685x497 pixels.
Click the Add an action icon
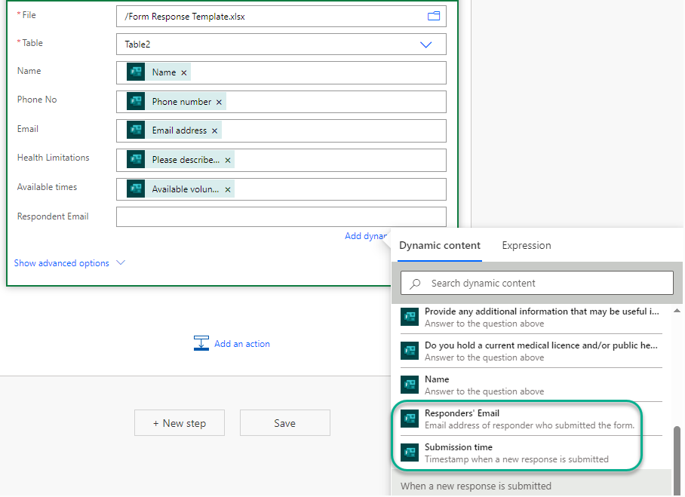[201, 343]
